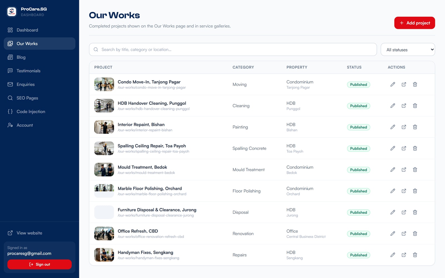Click HDB Handover Cleaning thumbnail image
The width and height of the screenshot is (445, 278).
[x=104, y=106]
